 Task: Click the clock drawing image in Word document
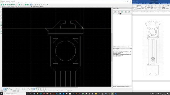[153, 48]
